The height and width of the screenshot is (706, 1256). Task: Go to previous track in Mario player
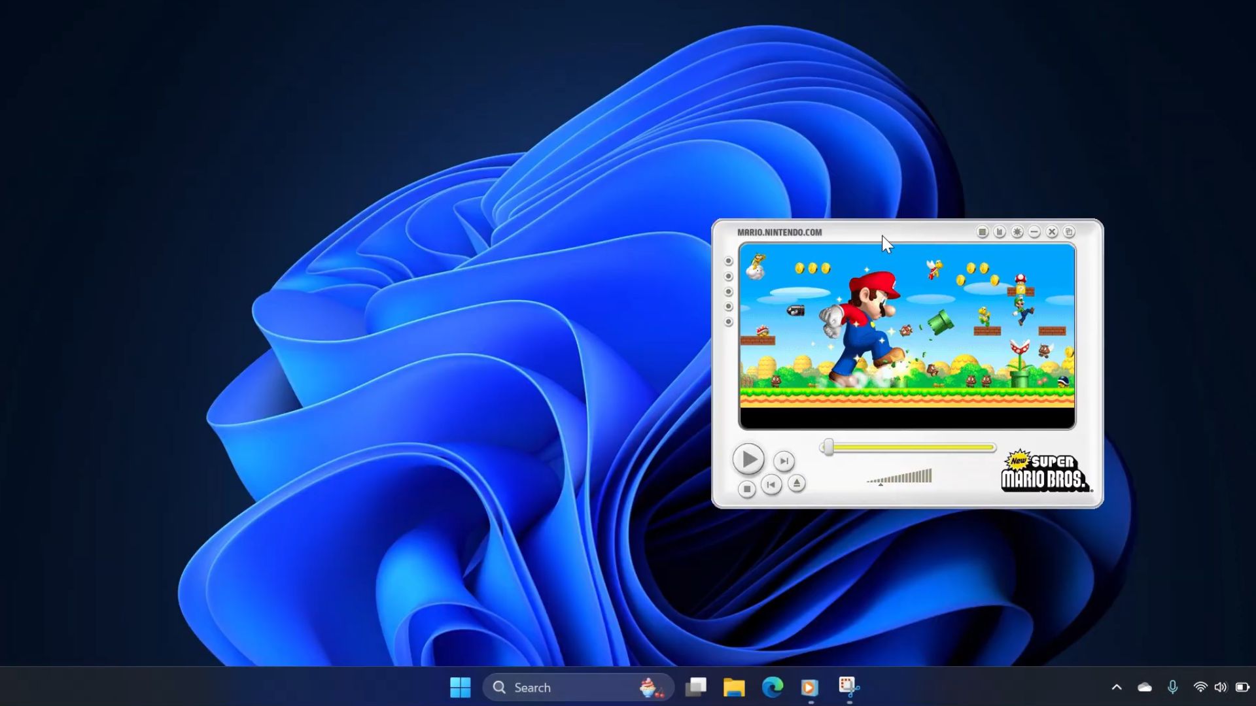tap(771, 484)
